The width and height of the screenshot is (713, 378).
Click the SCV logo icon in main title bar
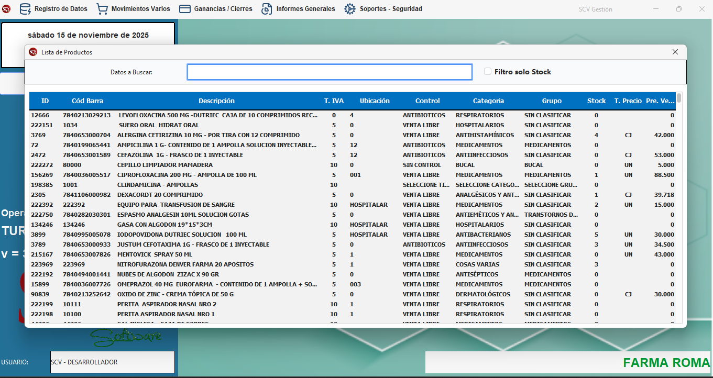(x=6, y=9)
